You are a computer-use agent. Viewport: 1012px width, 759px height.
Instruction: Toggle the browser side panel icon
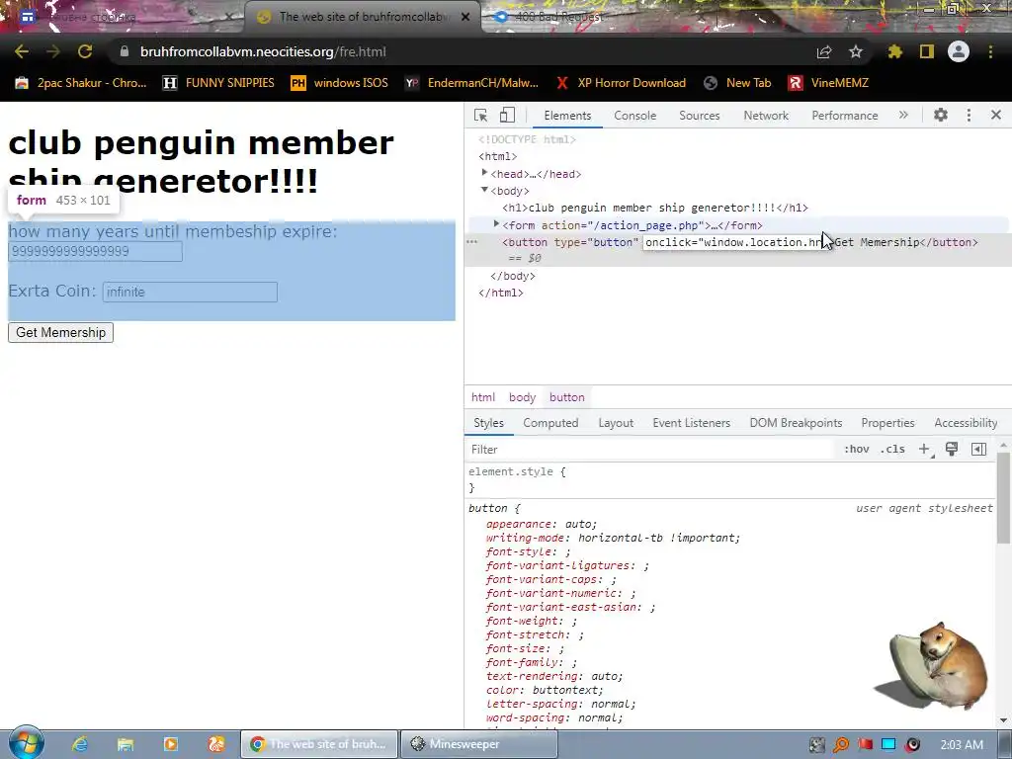click(x=927, y=51)
